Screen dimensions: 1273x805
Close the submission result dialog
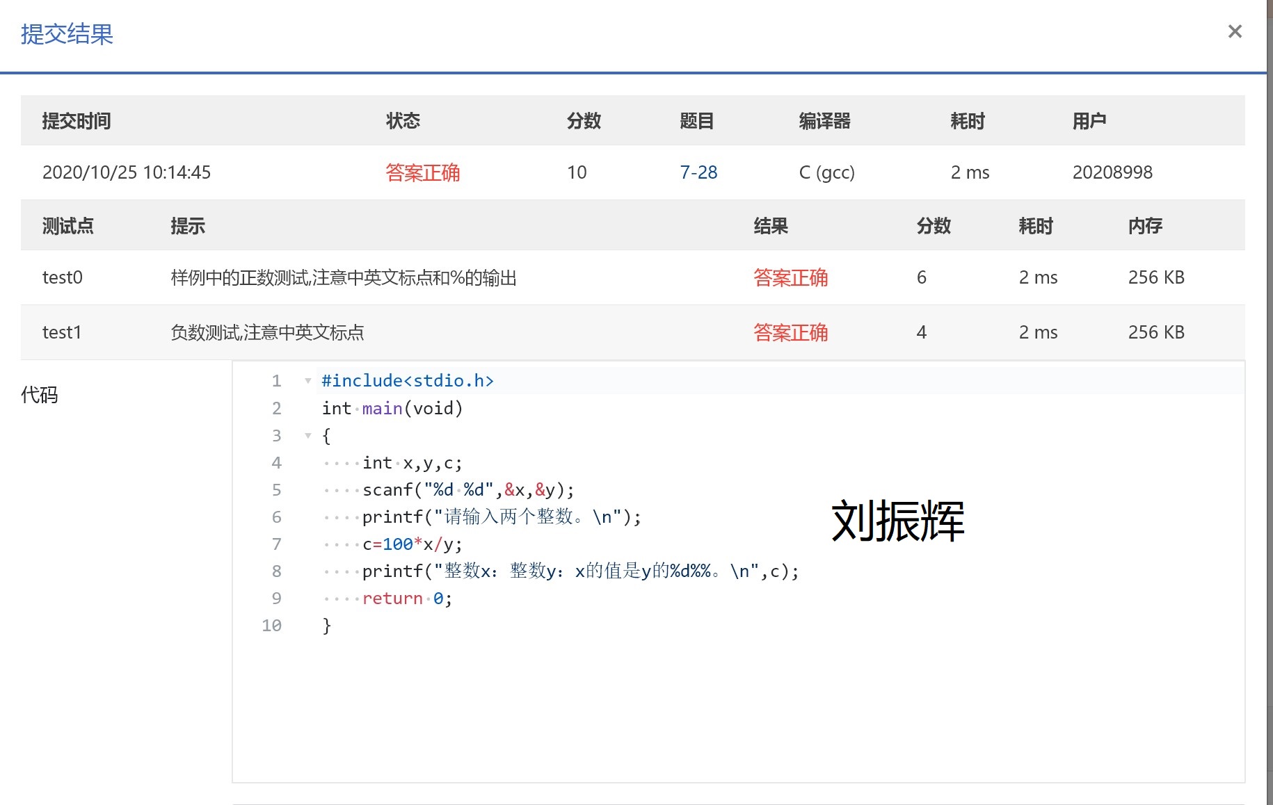tap(1235, 31)
